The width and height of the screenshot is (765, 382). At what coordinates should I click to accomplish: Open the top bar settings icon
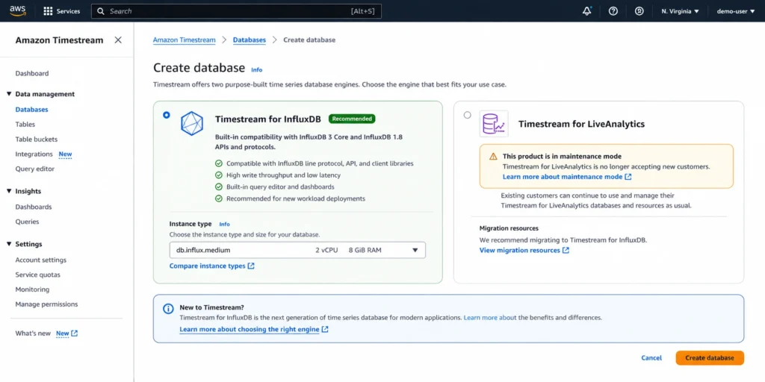point(639,11)
